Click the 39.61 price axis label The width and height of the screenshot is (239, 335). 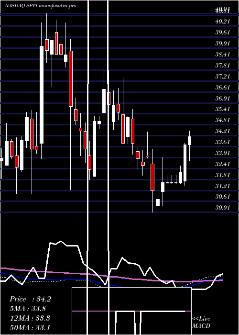(222, 33)
